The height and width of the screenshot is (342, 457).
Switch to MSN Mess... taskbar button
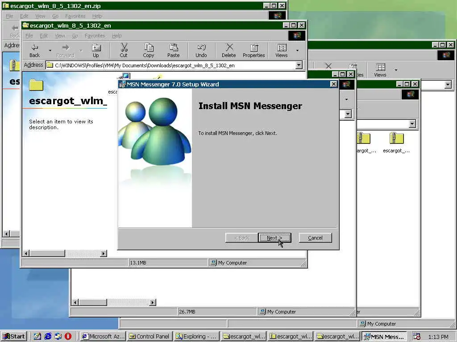384,337
